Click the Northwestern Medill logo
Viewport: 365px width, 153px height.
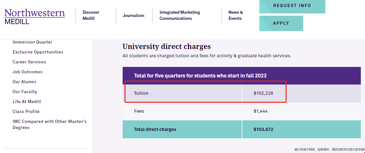pos(35,17)
